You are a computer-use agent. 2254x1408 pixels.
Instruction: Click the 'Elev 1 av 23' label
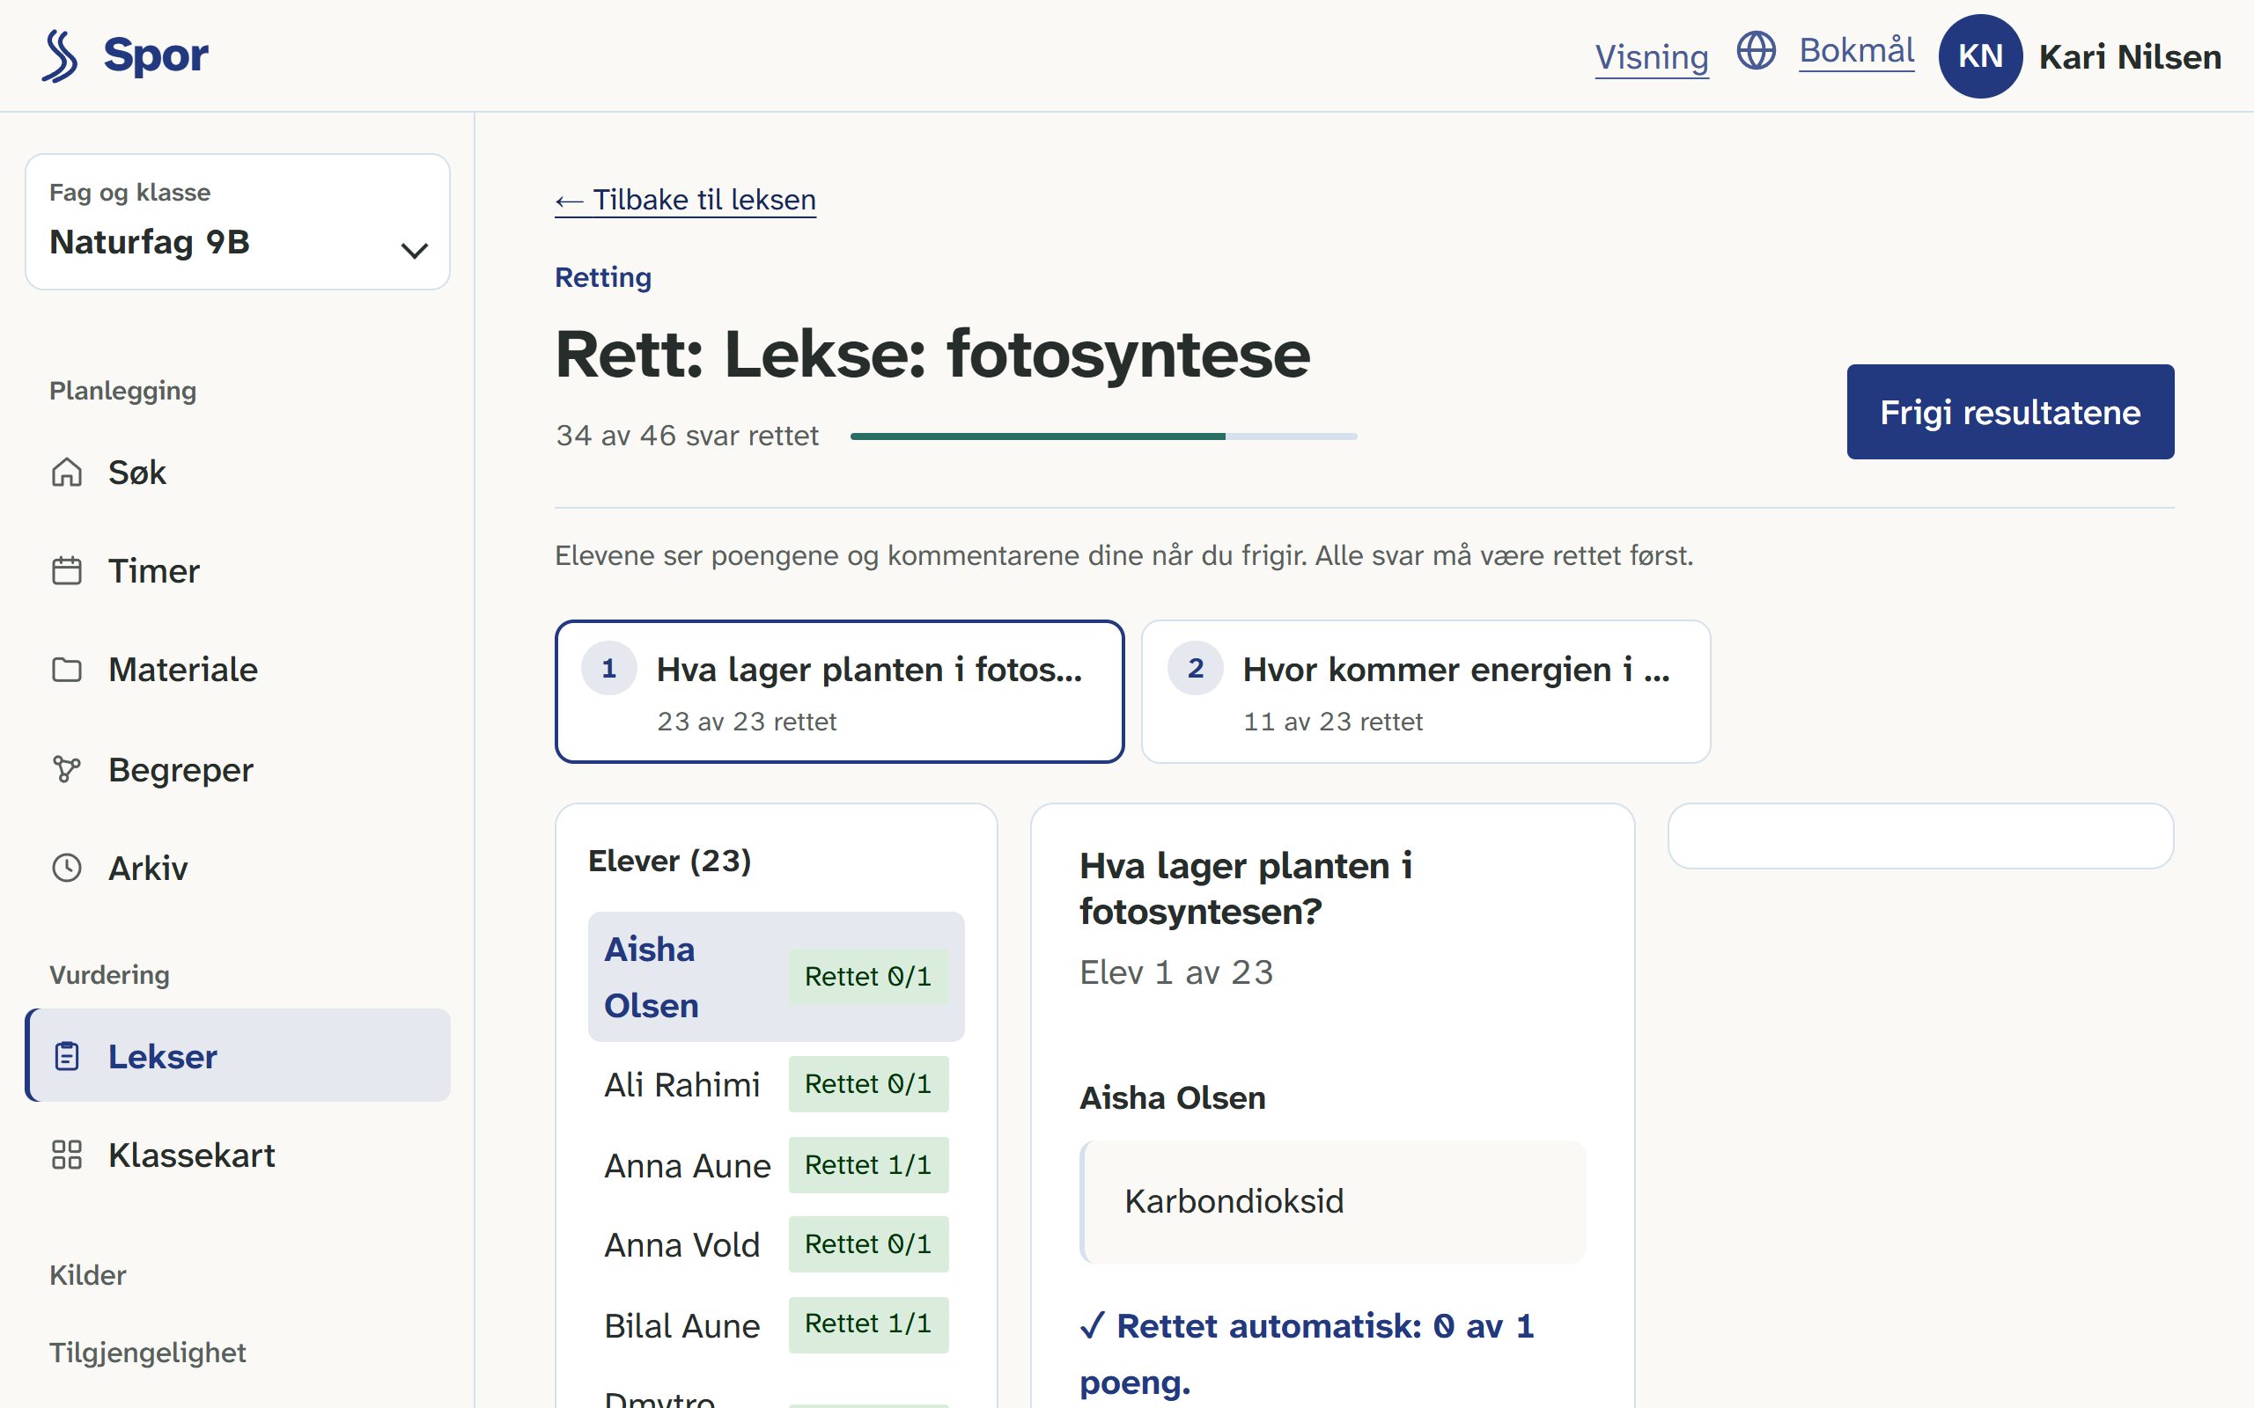pyautogui.click(x=1175, y=972)
